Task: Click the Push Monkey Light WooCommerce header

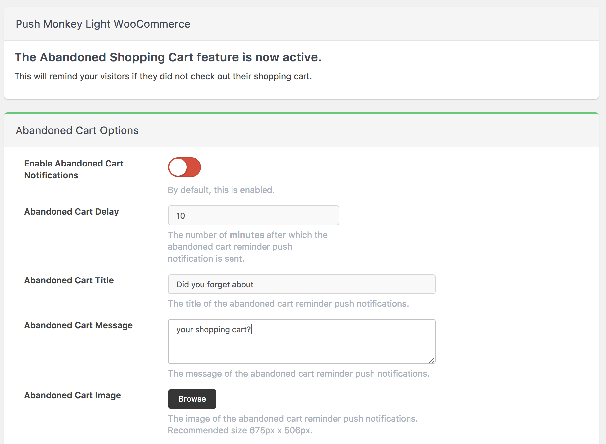Action: 103,24
